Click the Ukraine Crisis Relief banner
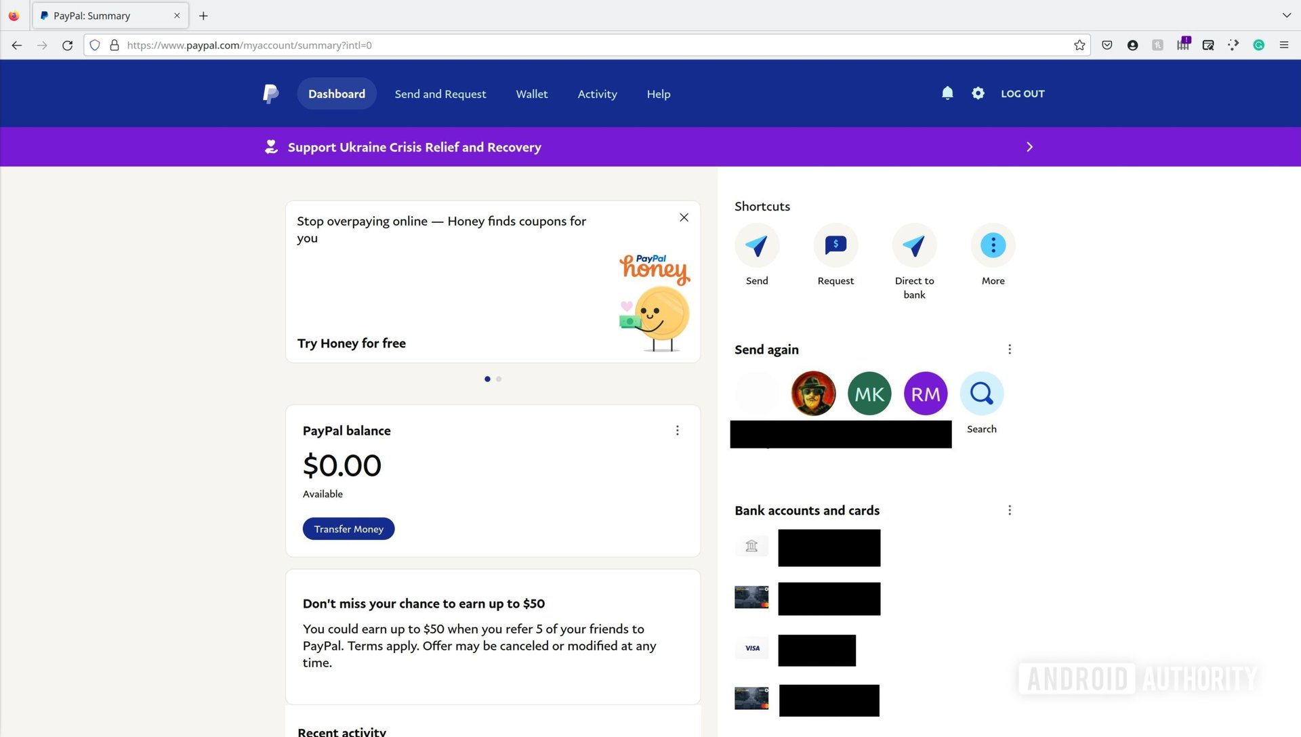 (650, 146)
